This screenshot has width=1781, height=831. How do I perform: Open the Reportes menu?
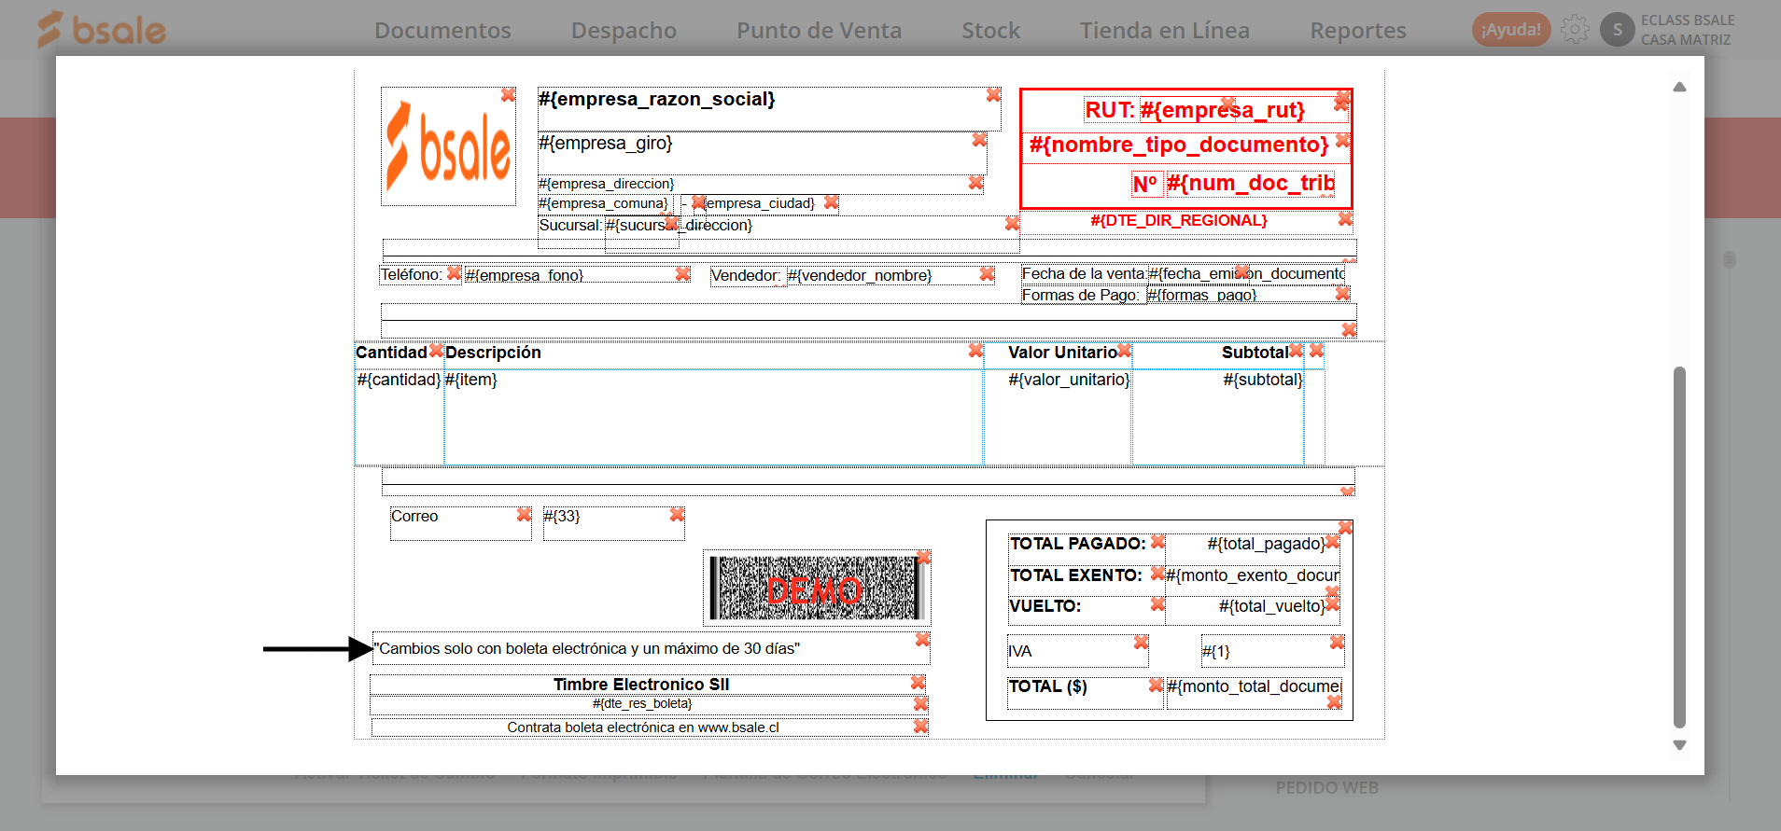1357,31
